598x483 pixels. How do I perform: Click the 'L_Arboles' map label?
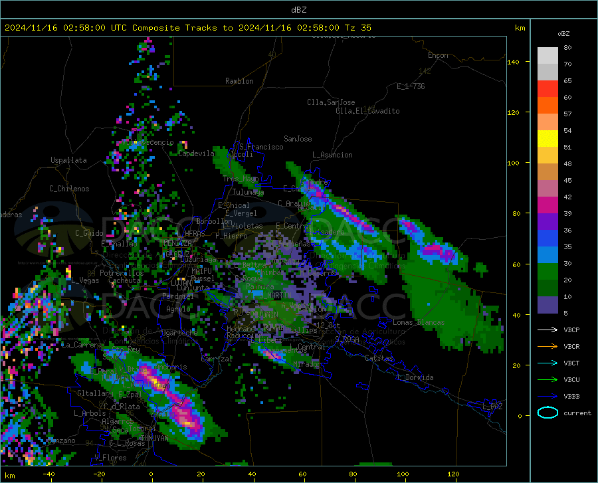click(90, 413)
